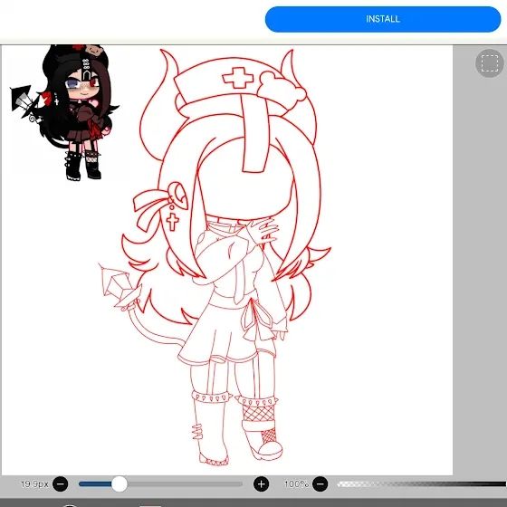Tap the 100% opacity value label

coord(296,484)
